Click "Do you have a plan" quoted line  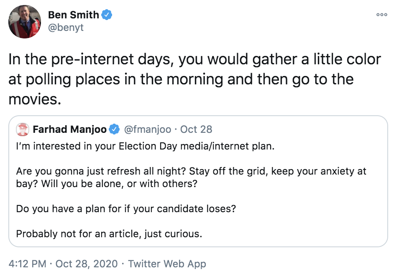coord(126,208)
